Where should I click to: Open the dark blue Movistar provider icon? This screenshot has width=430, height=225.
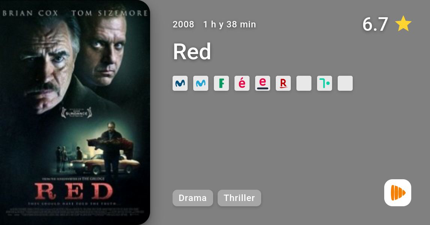[x=180, y=83]
